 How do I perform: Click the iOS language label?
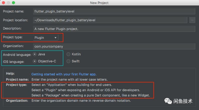(14, 62)
